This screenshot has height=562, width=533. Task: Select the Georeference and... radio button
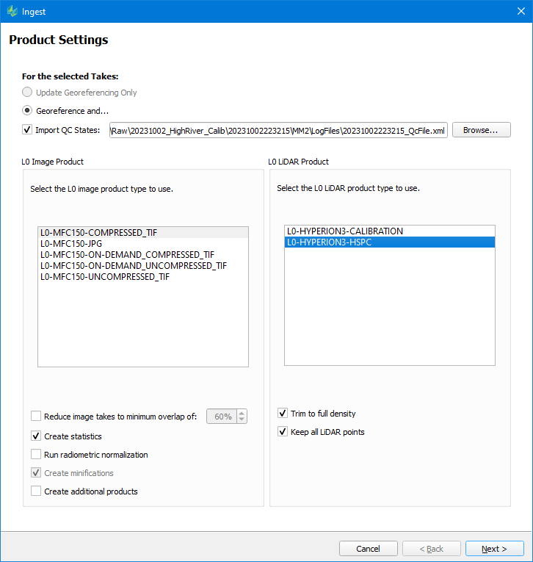click(x=27, y=111)
